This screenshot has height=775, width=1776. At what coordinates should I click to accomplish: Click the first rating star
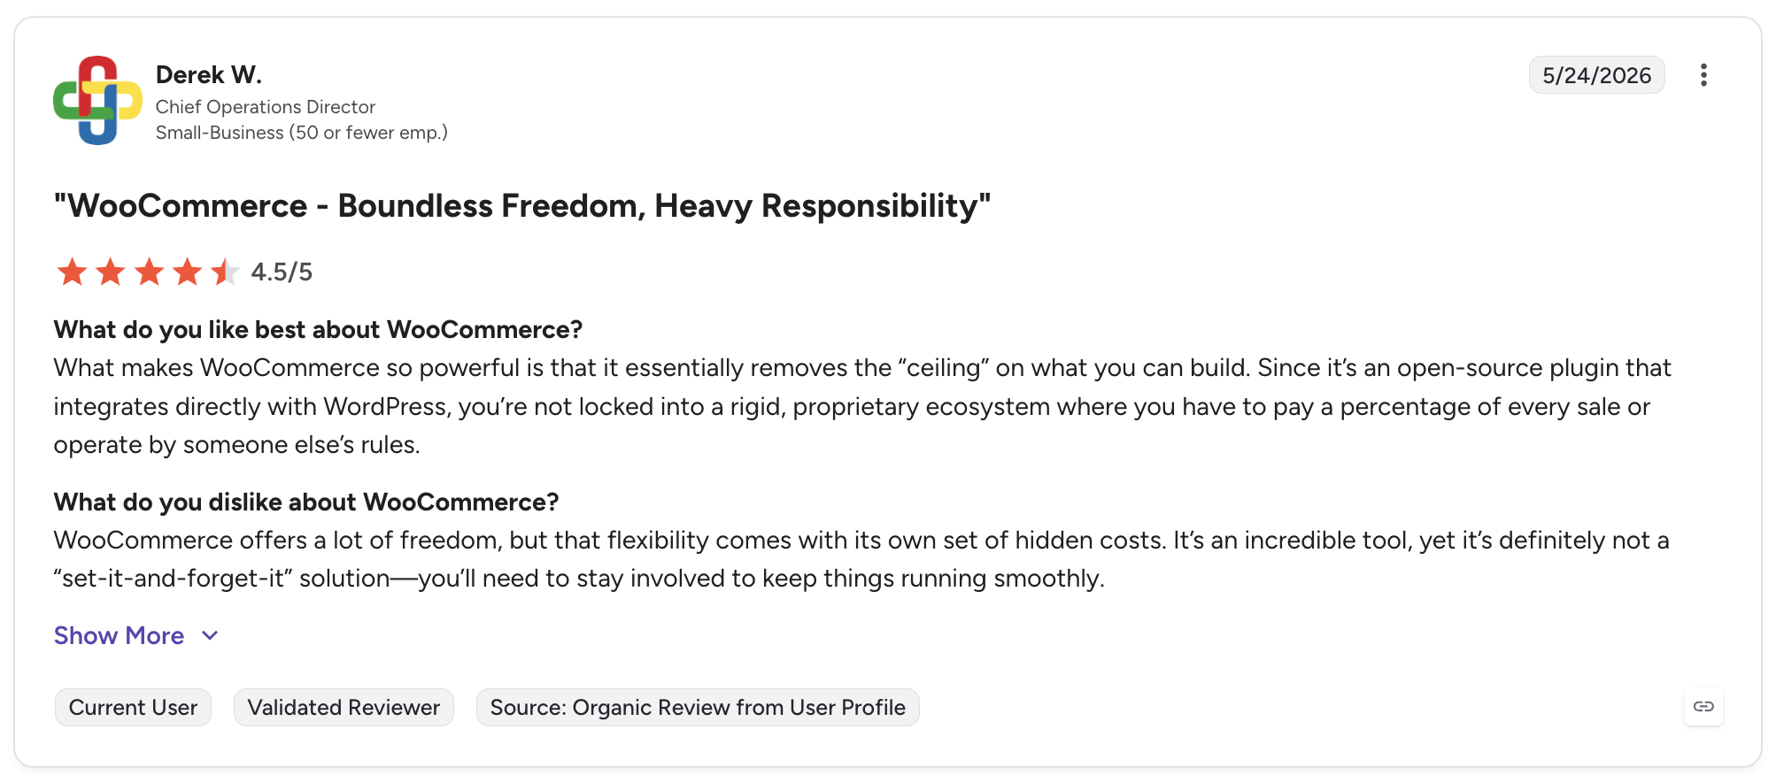(72, 272)
